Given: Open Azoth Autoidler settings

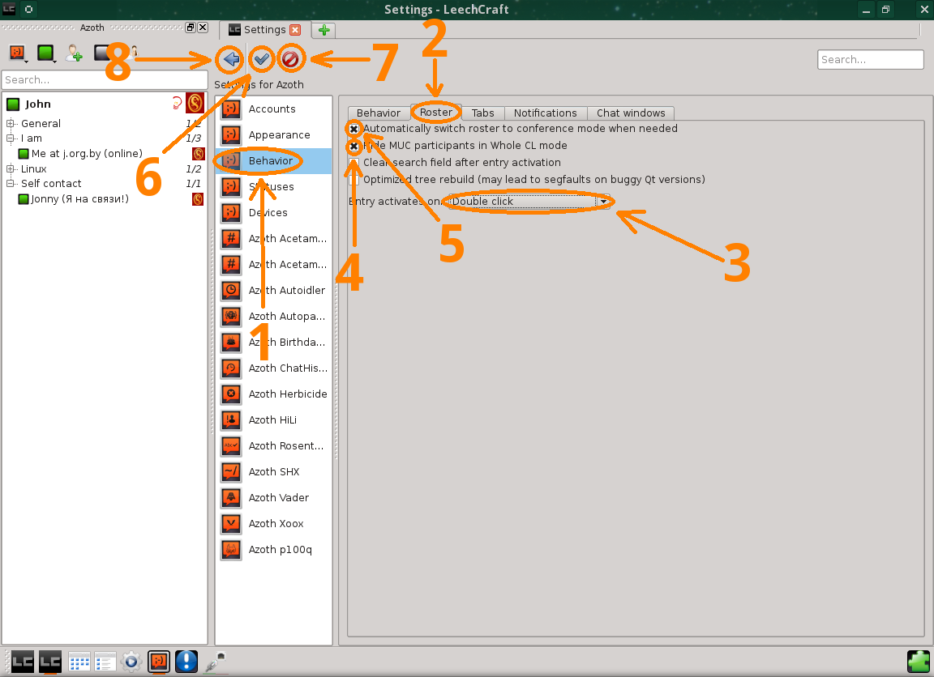Looking at the screenshot, I should [273, 290].
